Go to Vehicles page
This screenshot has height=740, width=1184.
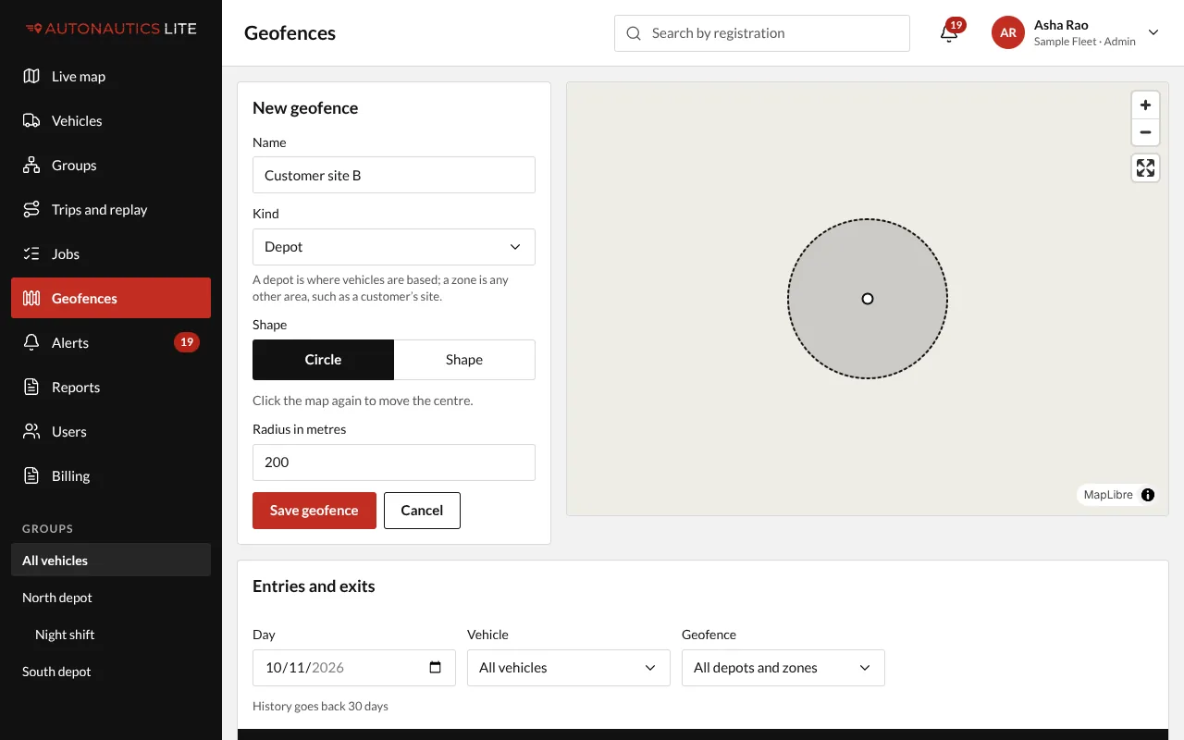[x=111, y=120]
